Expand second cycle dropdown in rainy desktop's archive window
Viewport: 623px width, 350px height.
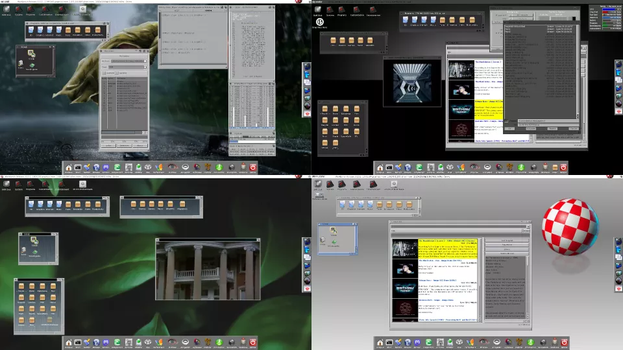147,67
